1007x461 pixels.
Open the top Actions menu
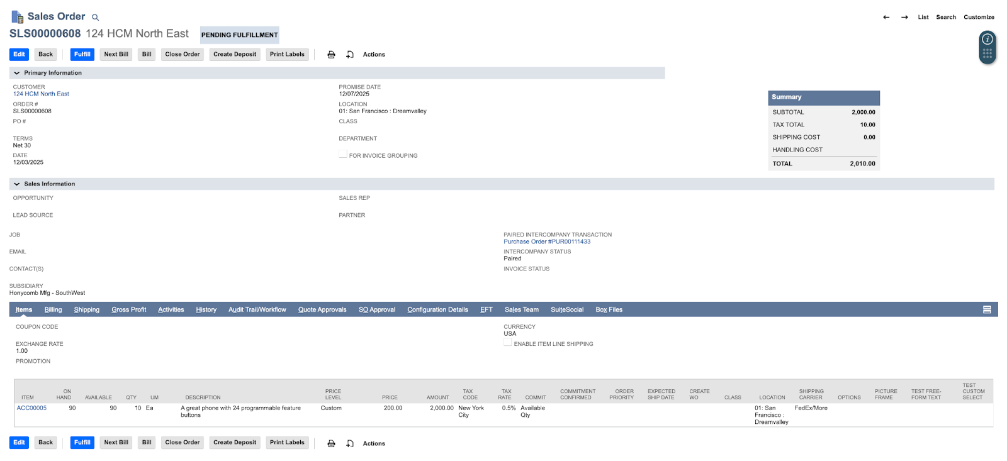tap(374, 55)
